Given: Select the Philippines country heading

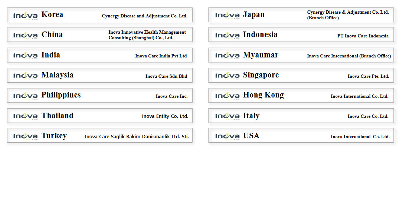Looking at the screenshot, I should [x=61, y=95].
